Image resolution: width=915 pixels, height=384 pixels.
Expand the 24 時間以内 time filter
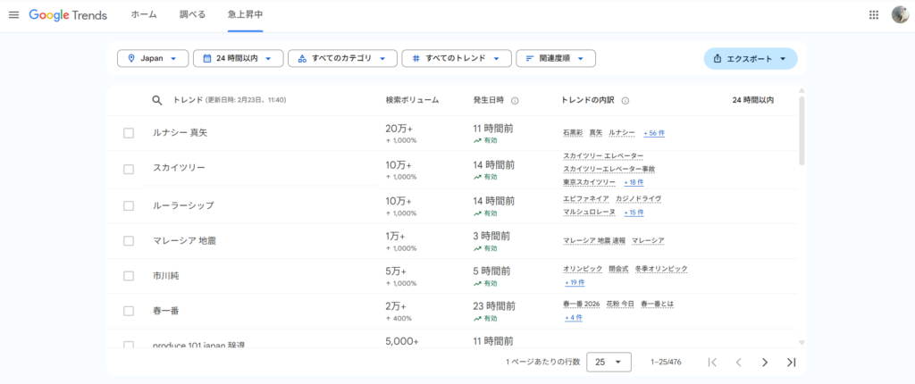tap(238, 58)
